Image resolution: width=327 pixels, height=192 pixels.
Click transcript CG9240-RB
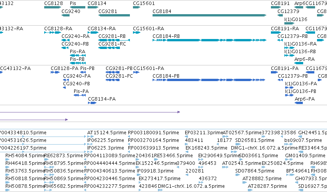click(x=75, y=44)
